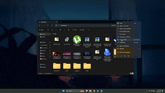The width and height of the screenshot is (165, 93).
Task: Open Settings from the taskbar
Action: click(x=98, y=91)
